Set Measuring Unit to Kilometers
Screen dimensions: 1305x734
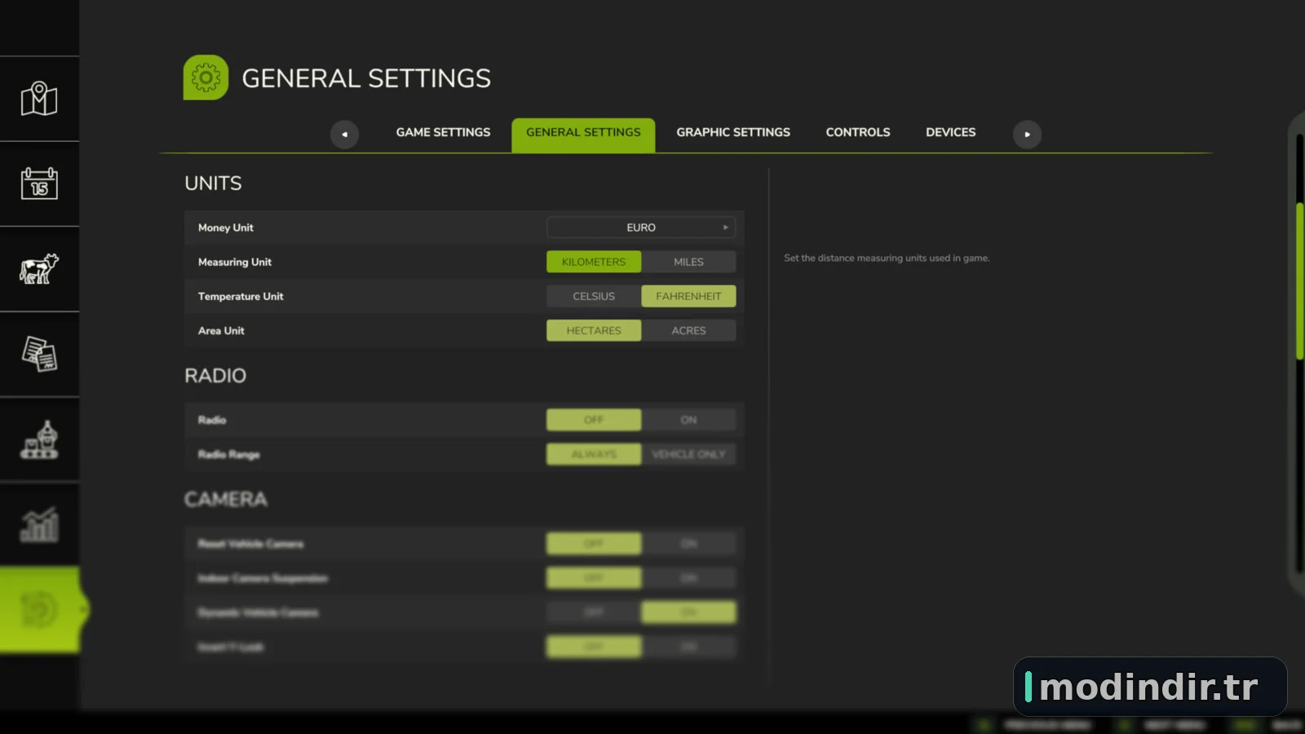click(594, 262)
